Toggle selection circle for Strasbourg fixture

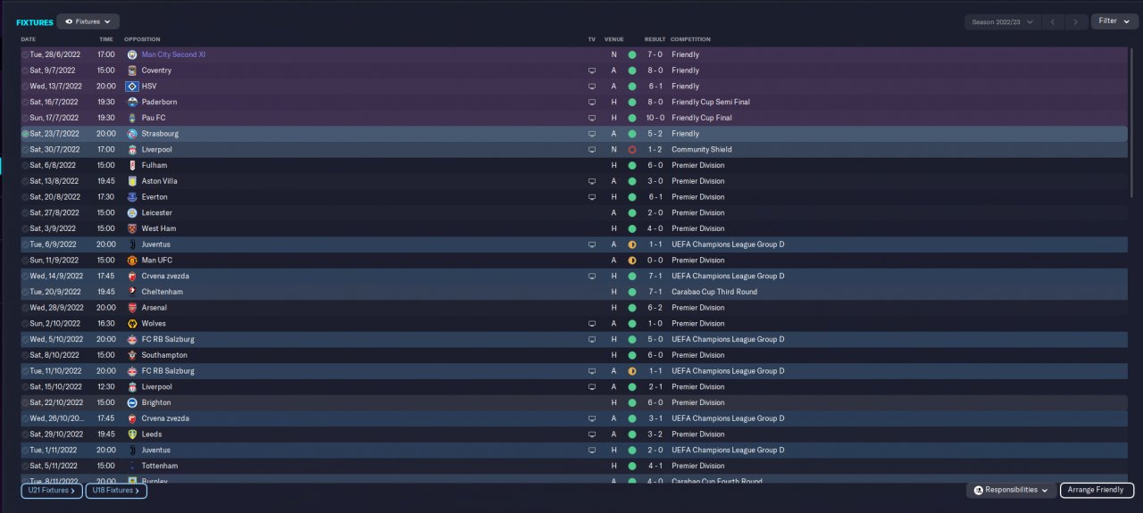tap(25, 134)
